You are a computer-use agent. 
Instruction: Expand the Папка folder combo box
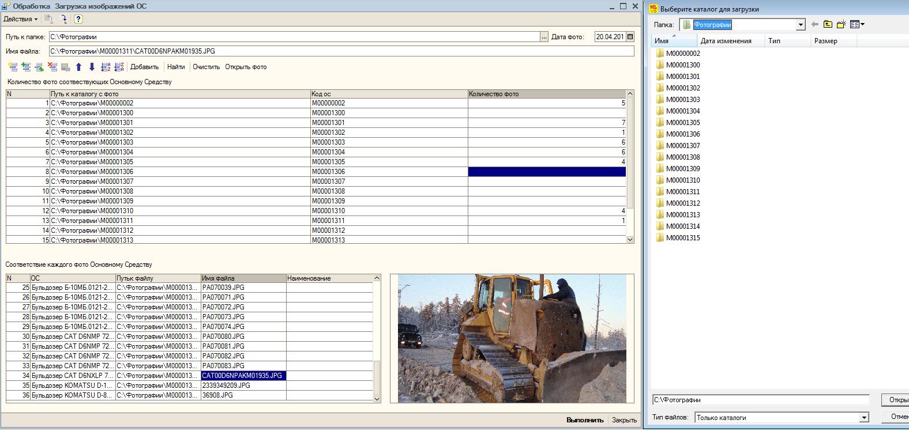click(801, 25)
